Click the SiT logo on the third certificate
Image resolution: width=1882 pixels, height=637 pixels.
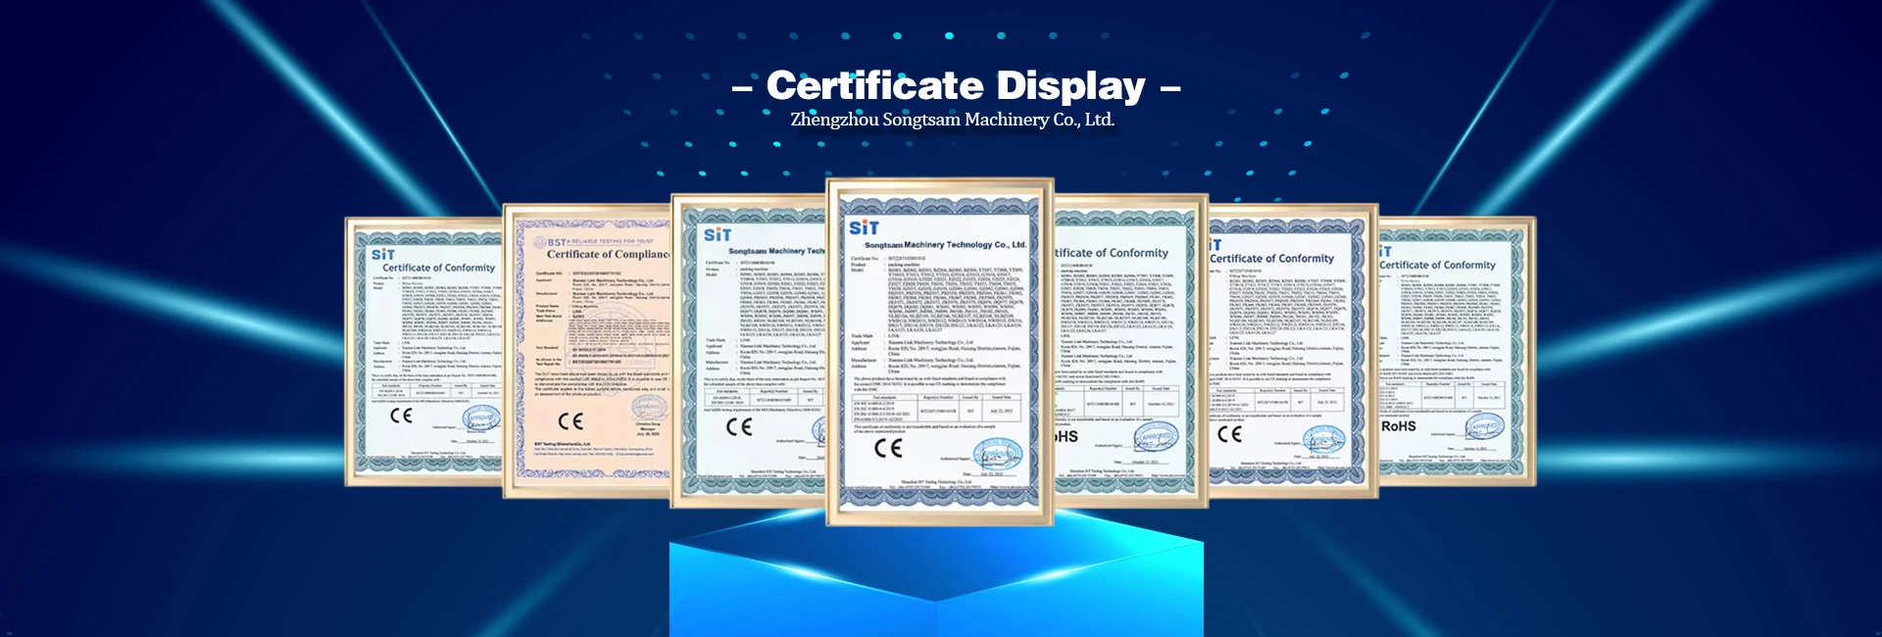click(x=718, y=234)
